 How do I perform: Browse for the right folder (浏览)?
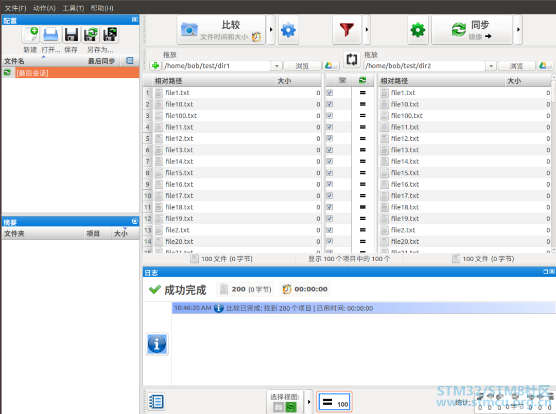pyautogui.click(x=516, y=66)
